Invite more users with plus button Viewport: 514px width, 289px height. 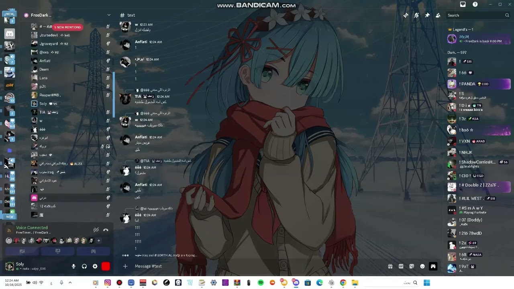tap(99, 241)
